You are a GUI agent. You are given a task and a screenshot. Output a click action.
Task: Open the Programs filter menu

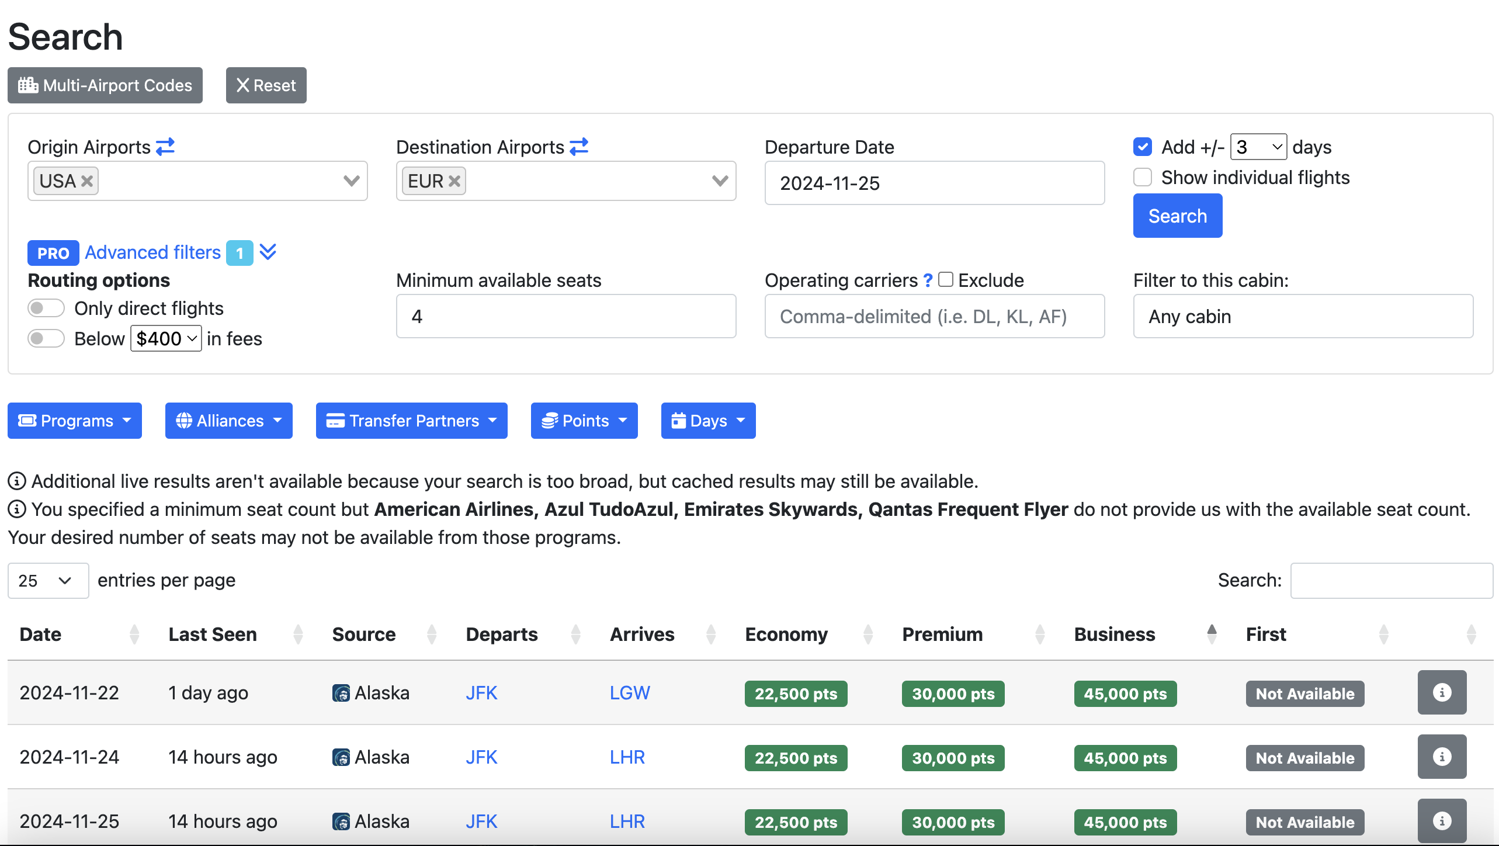point(75,421)
